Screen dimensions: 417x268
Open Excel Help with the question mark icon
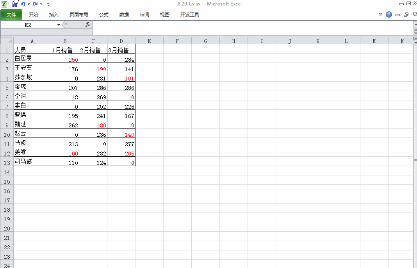pyautogui.click(x=389, y=14)
